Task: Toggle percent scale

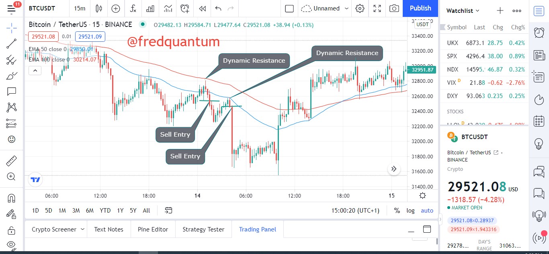Action: coord(397,210)
